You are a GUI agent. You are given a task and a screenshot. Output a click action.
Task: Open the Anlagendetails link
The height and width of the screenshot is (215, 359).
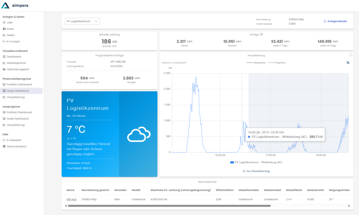(335, 21)
